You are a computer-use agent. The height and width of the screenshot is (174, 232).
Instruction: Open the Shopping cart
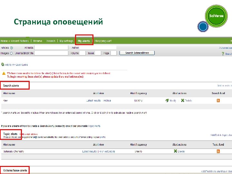pos(103,41)
